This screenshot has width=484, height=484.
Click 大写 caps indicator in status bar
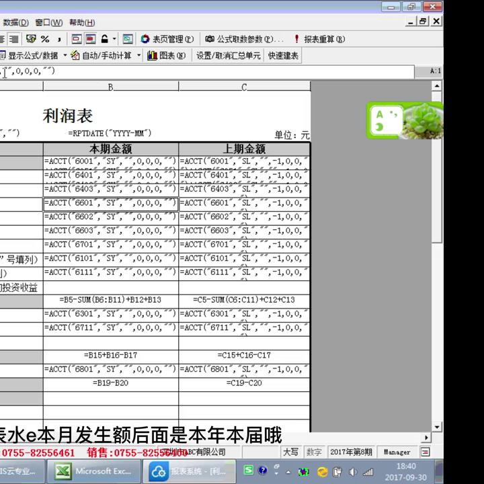tap(290, 452)
